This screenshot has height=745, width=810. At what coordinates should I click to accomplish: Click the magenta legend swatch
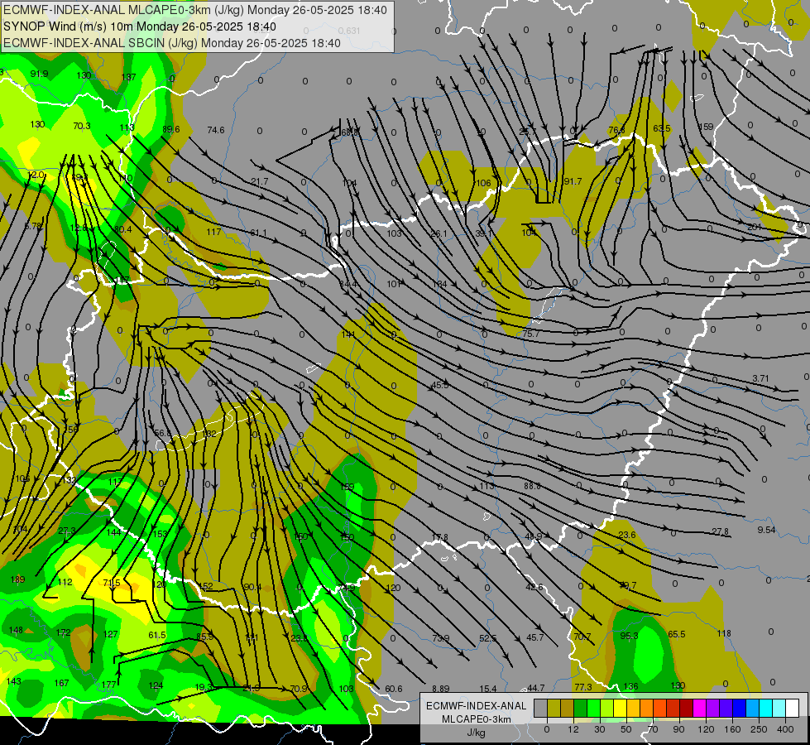click(x=700, y=709)
